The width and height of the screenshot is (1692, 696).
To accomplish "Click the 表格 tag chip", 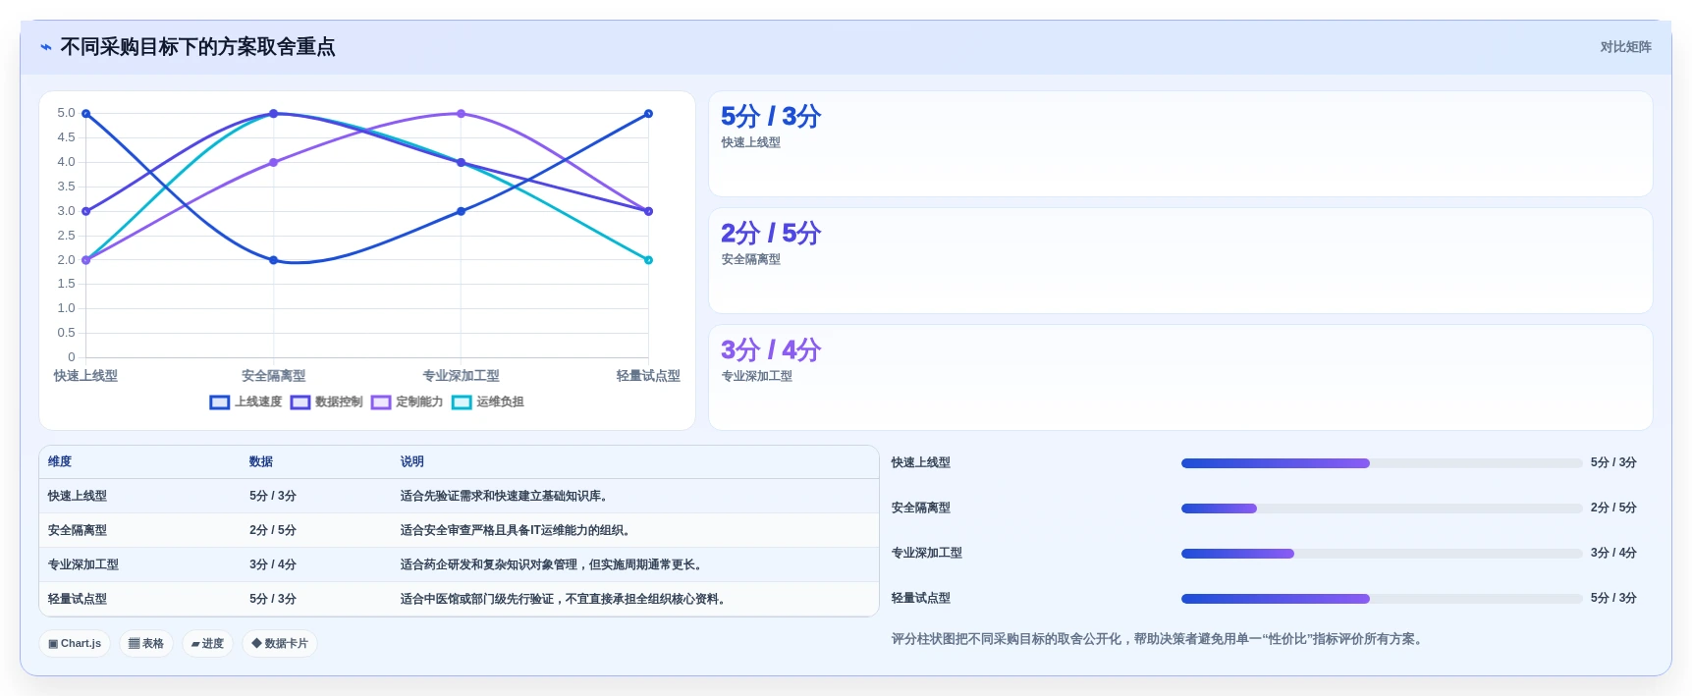I will click(146, 644).
